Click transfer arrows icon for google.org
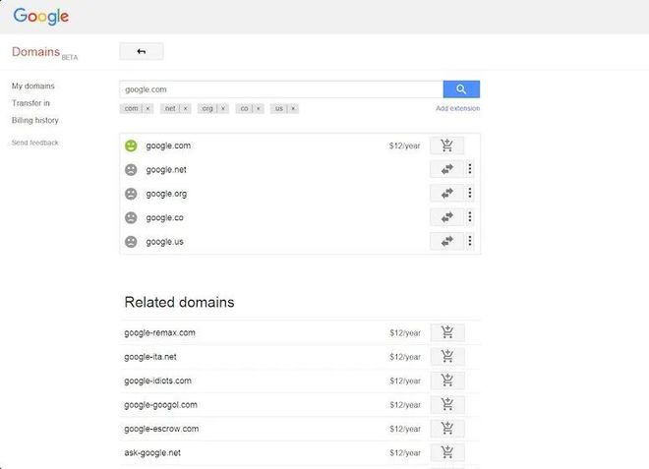649x469 pixels. [x=446, y=194]
